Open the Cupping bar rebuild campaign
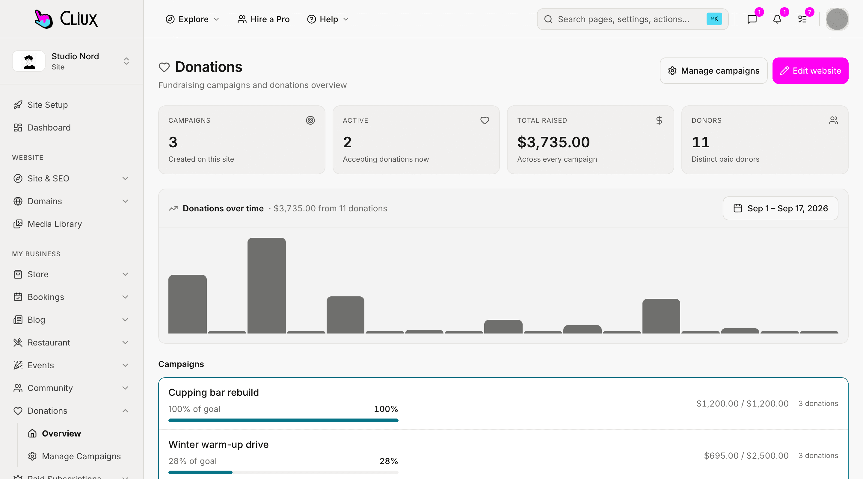 [x=503, y=404]
